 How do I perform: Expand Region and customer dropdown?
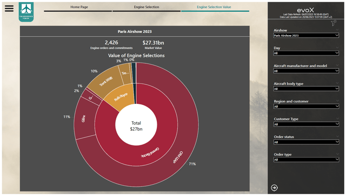coord(306,107)
